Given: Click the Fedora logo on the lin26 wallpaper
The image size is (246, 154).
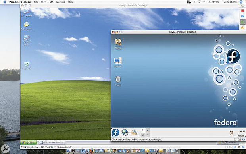Looking at the screenshot, I should [233, 56].
